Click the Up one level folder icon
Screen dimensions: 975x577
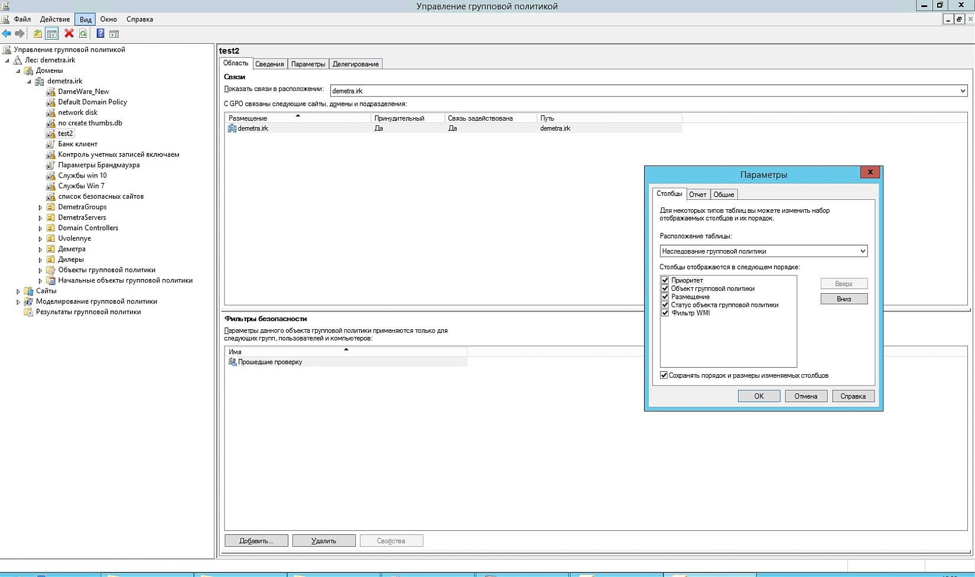coord(38,34)
